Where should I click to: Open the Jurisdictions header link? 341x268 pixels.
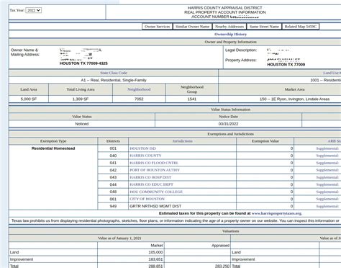coord(183,141)
